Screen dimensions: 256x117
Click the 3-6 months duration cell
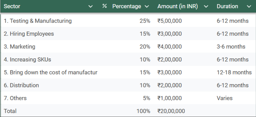click(231, 47)
